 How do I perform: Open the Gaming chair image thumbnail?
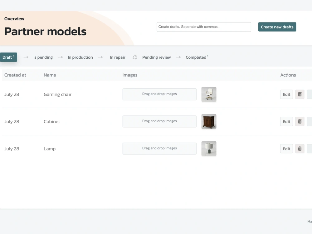point(209,94)
